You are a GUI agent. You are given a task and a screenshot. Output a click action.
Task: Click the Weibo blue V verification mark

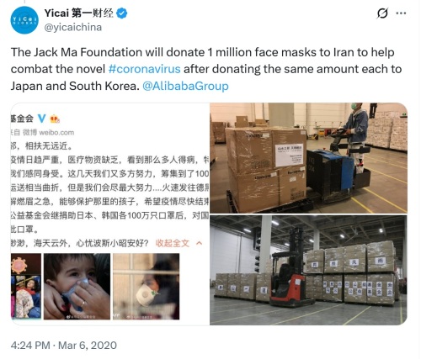click(x=42, y=119)
